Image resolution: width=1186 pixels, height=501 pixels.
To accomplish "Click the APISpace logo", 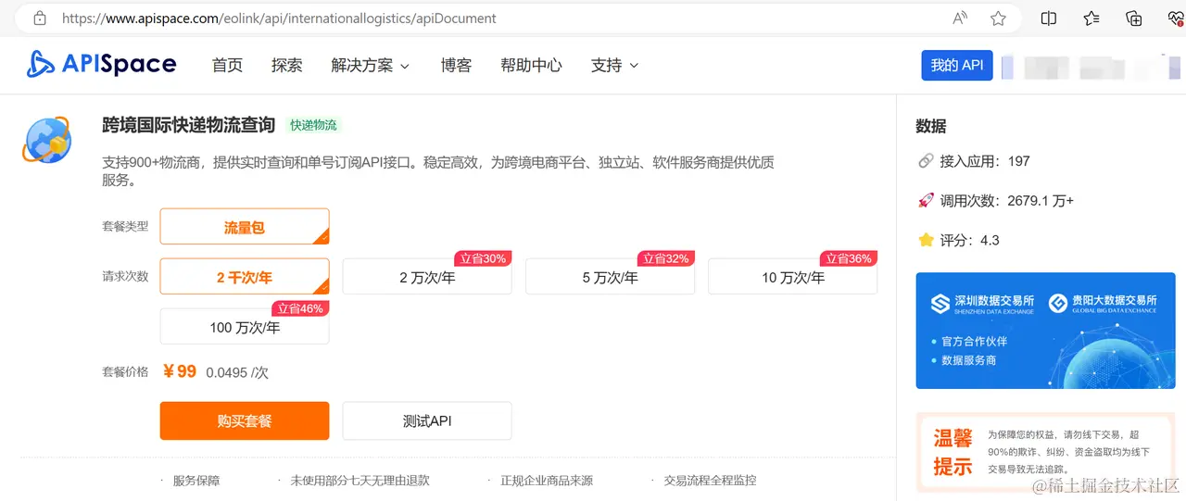I will click(x=101, y=64).
